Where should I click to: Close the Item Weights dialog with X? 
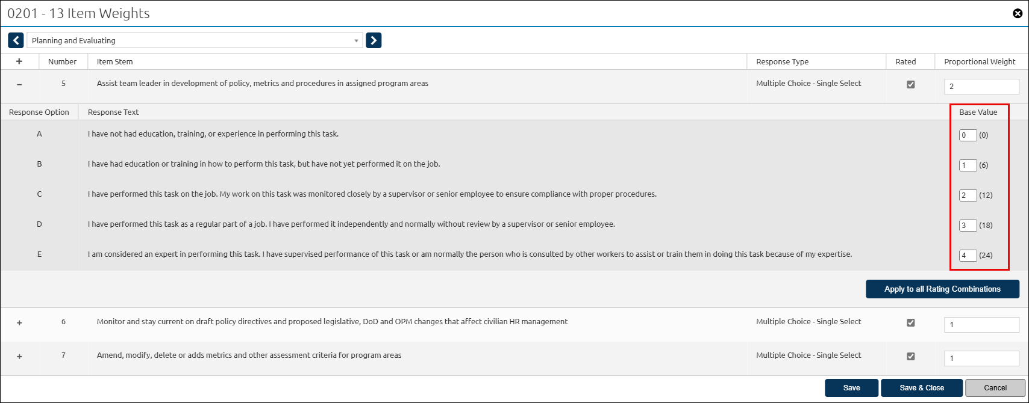pyautogui.click(x=1018, y=13)
